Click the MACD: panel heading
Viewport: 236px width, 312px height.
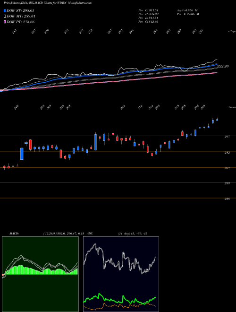coord(14,234)
